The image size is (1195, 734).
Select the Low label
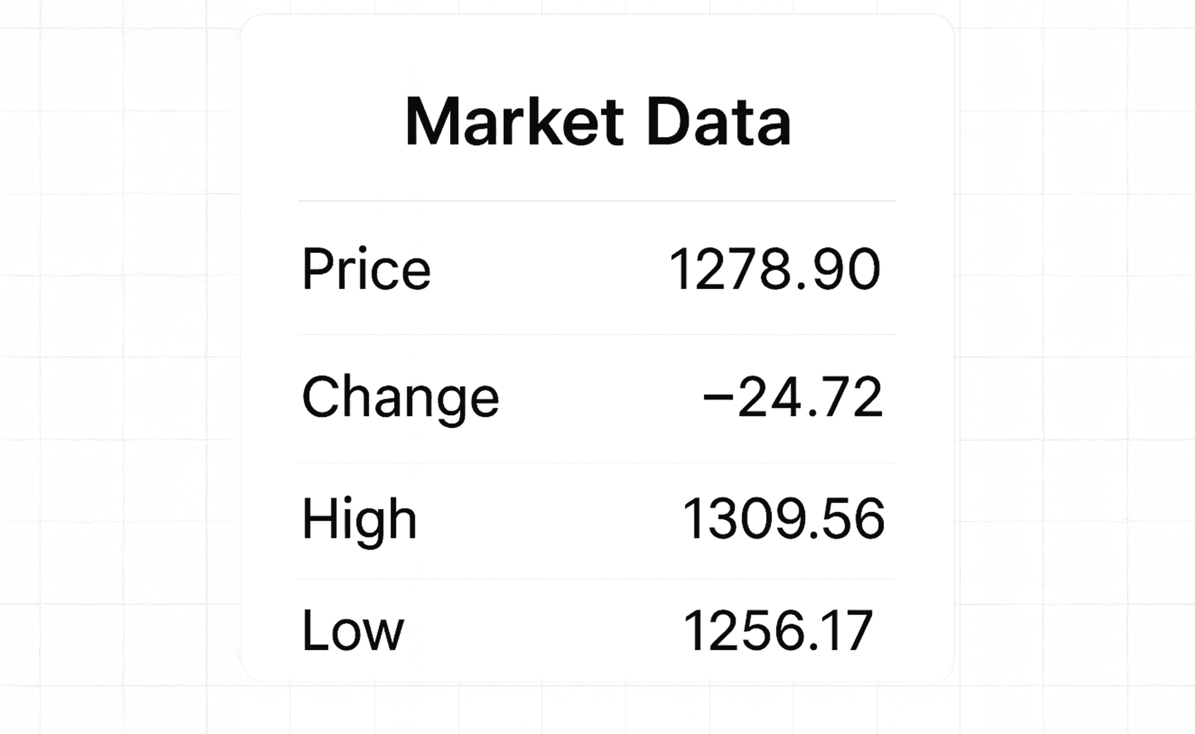(353, 631)
